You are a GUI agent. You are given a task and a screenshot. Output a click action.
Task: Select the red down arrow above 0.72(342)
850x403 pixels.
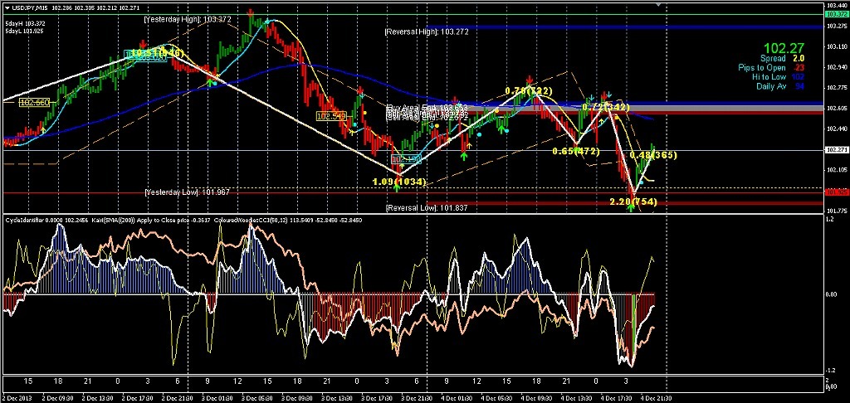click(603, 95)
